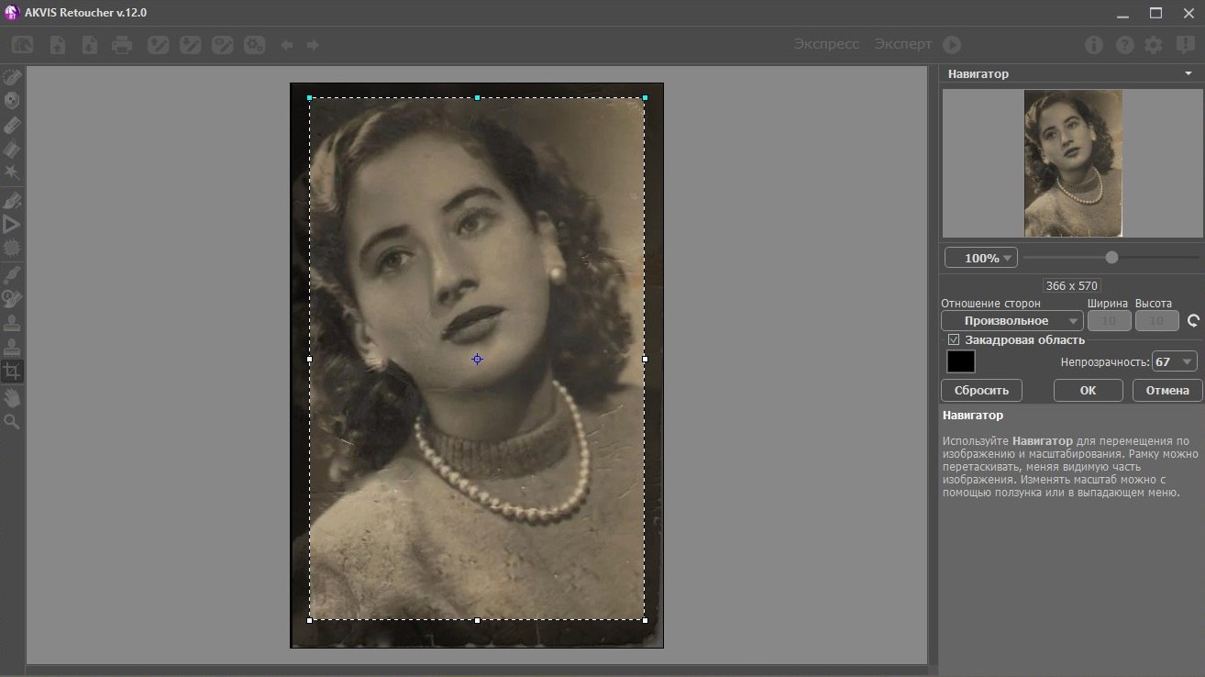Select the Linear Retouch tool

coord(12,201)
